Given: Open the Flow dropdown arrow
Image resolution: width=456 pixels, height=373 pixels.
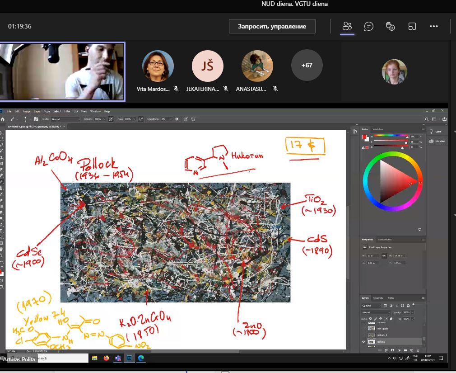Looking at the screenshot, I should (135, 119).
